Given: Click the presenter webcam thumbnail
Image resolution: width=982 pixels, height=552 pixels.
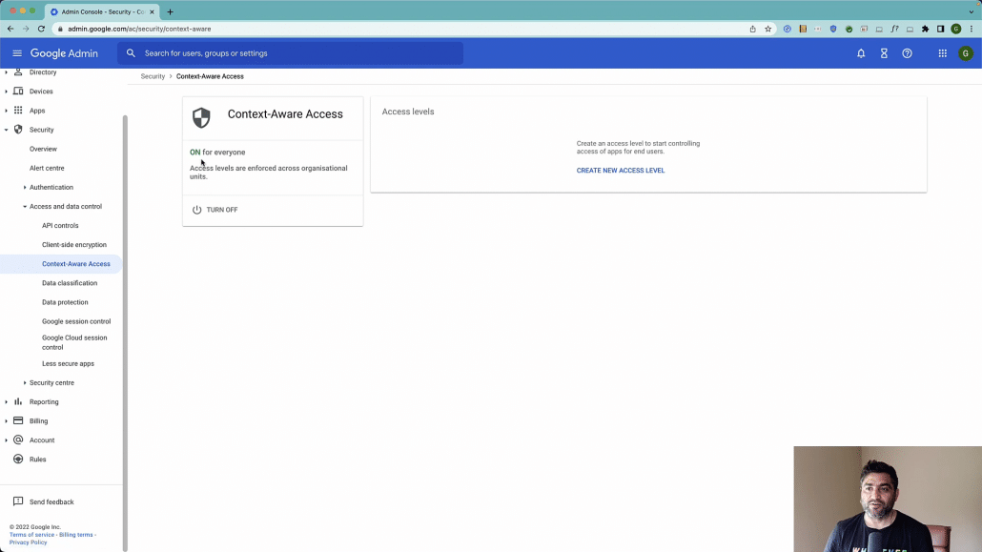Looking at the screenshot, I should (888, 499).
